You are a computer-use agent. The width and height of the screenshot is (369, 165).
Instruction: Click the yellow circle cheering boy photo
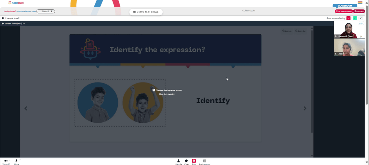click(x=142, y=102)
